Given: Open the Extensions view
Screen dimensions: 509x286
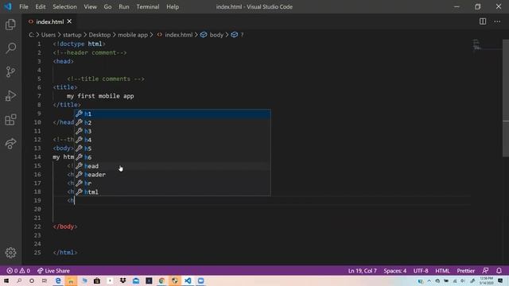Looking at the screenshot, I should pyautogui.click(x=10, y=120).
